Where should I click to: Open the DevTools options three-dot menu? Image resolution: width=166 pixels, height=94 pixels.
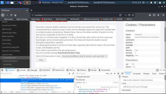click(x=161, y=70)
